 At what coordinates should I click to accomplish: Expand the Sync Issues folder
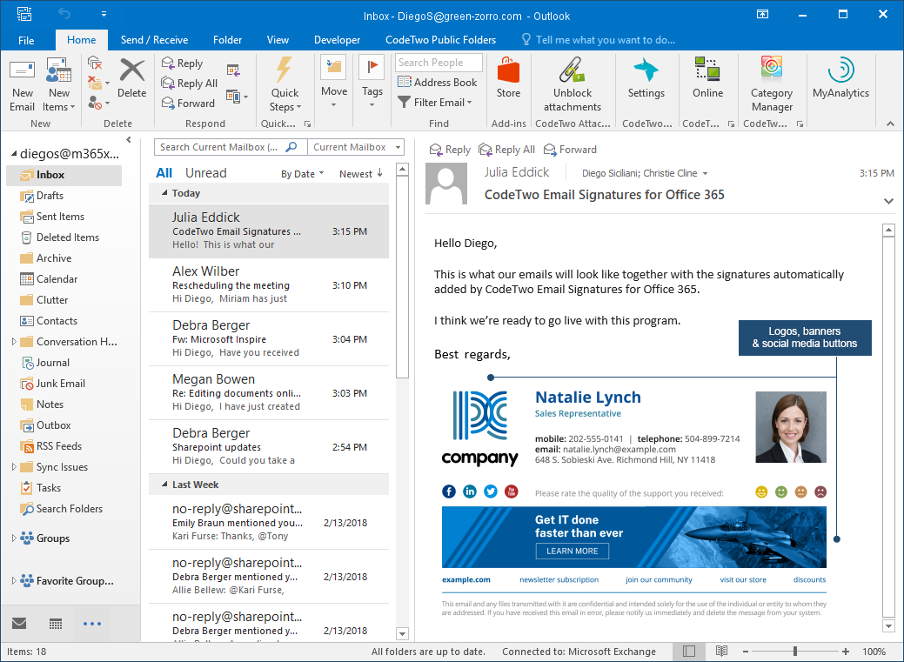(x=14, y=467)
